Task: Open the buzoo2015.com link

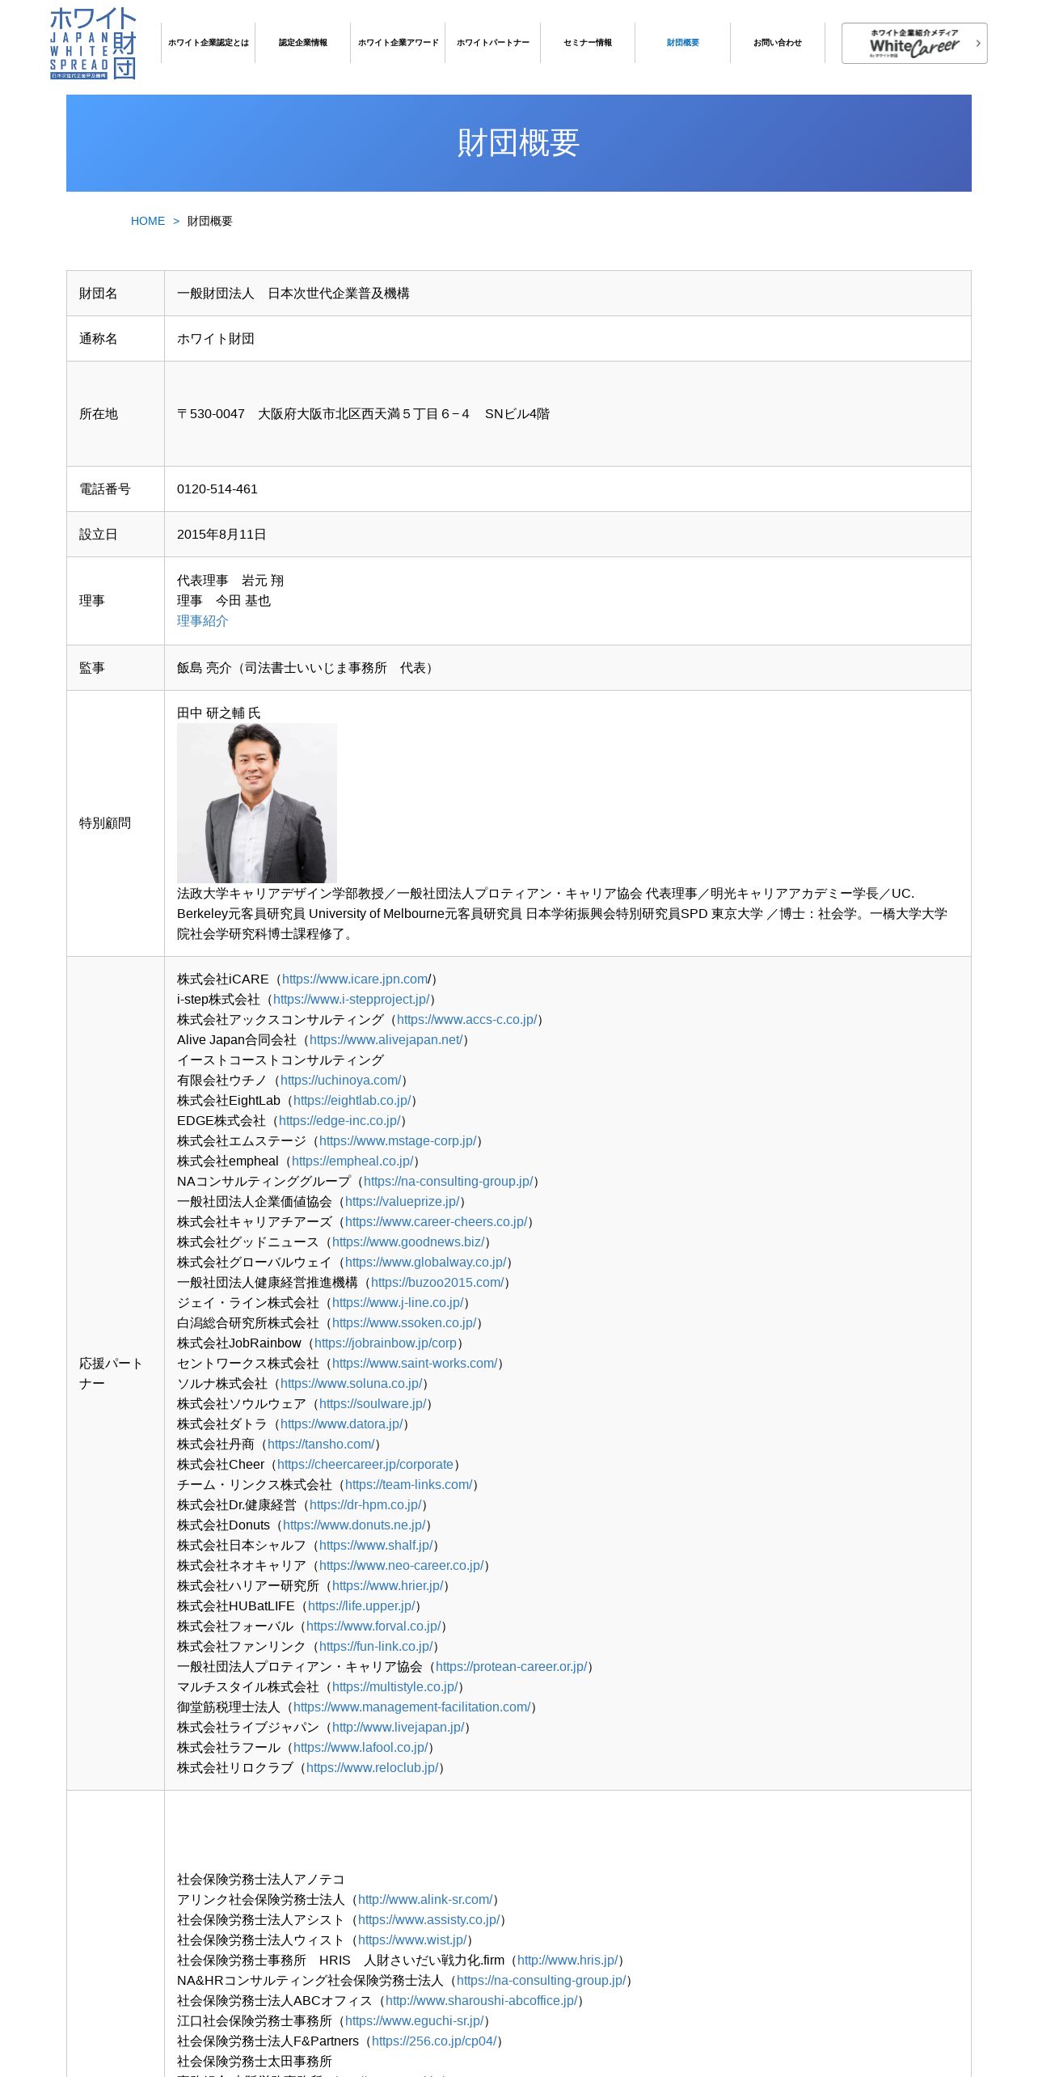Action: pos(438,1283)
